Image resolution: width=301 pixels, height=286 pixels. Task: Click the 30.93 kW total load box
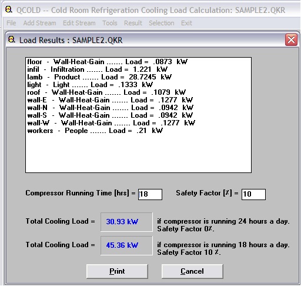[126, 222]
